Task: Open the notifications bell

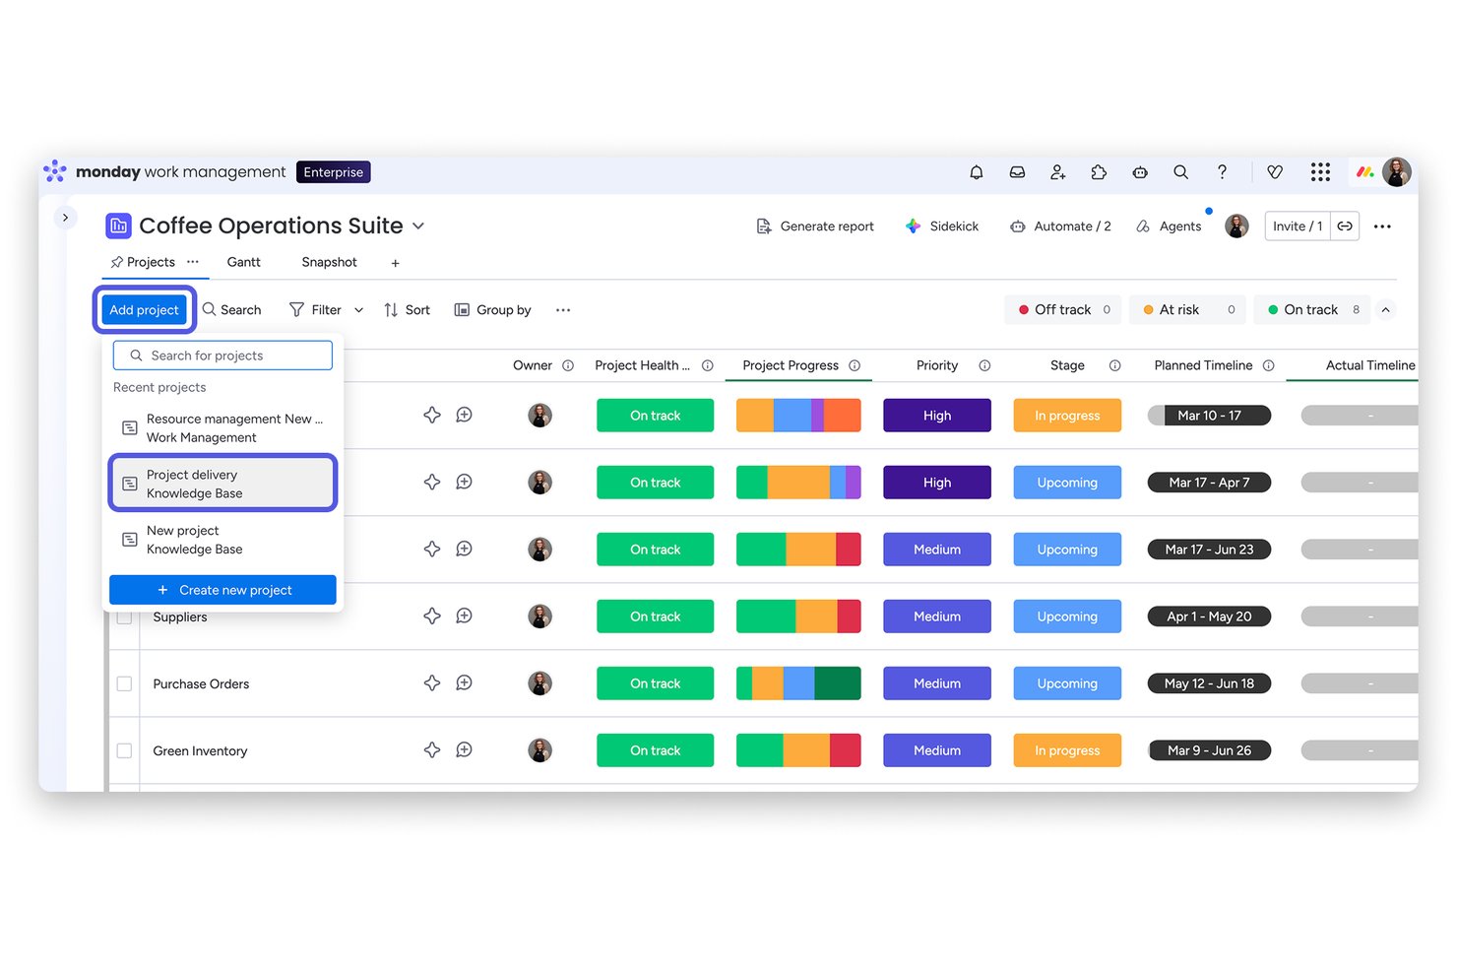Action: (976, 172)
